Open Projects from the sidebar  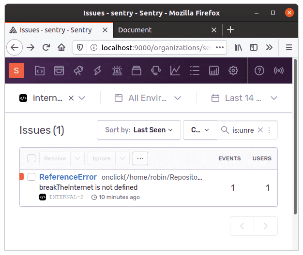40,71
